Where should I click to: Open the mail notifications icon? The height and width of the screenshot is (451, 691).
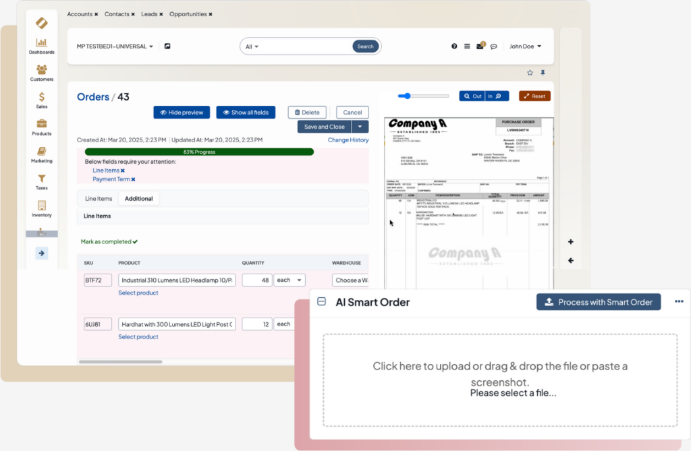click(x=480, y=47)
